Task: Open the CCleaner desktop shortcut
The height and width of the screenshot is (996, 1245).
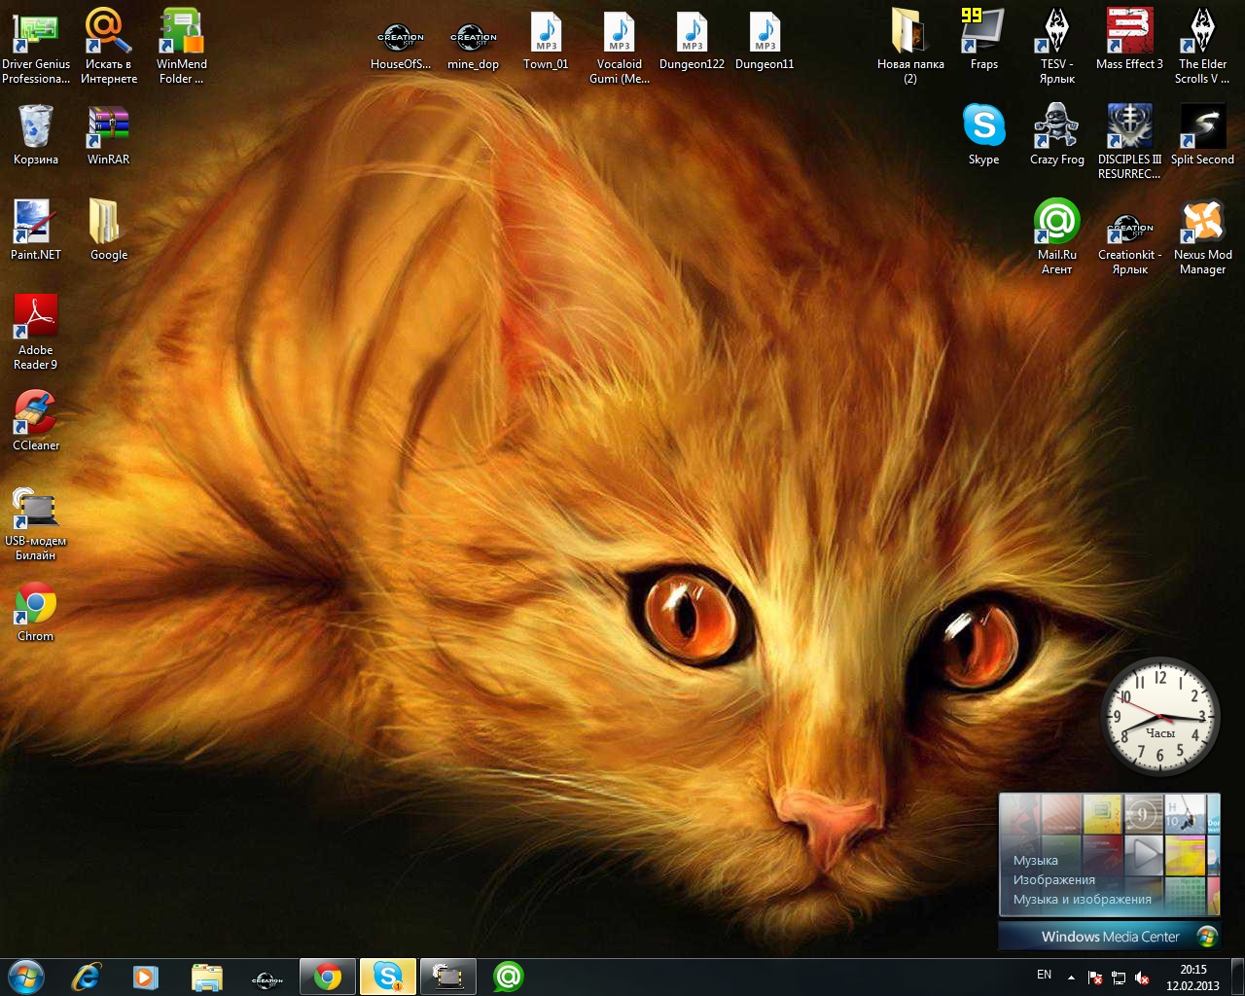Action: [x=36, y=415]
